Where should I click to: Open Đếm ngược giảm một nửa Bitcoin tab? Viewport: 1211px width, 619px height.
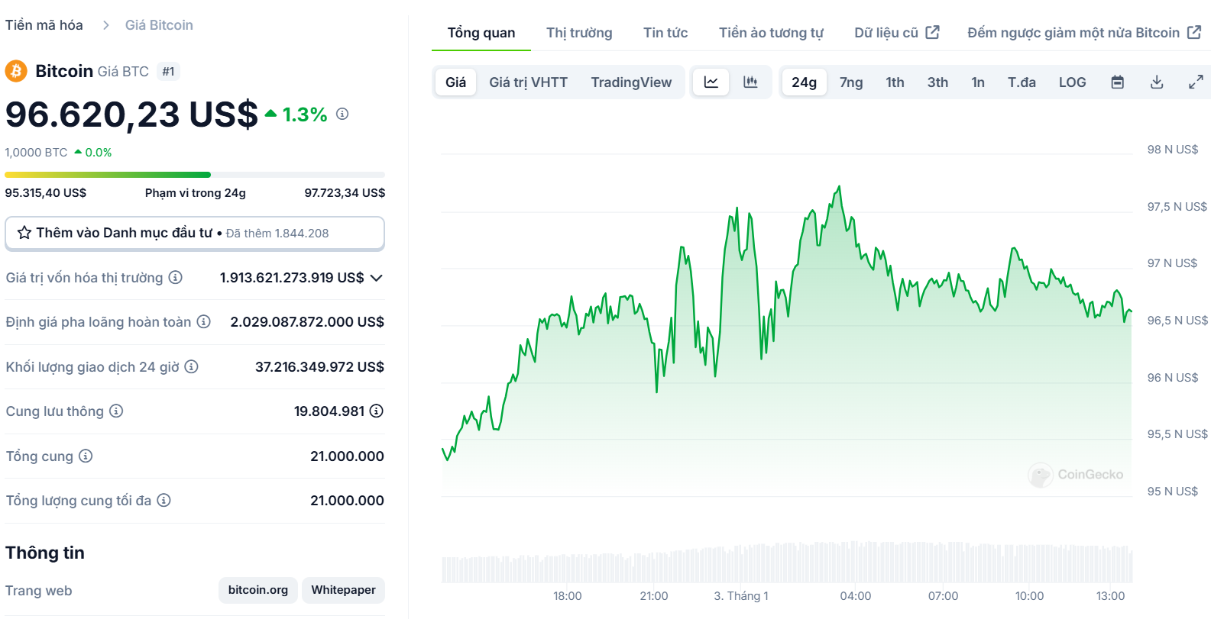click(1084, 33)
